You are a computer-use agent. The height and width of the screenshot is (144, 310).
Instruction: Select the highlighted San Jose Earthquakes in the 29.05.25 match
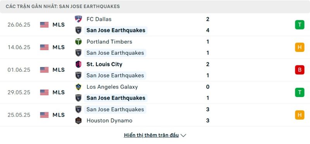point(116,98)
